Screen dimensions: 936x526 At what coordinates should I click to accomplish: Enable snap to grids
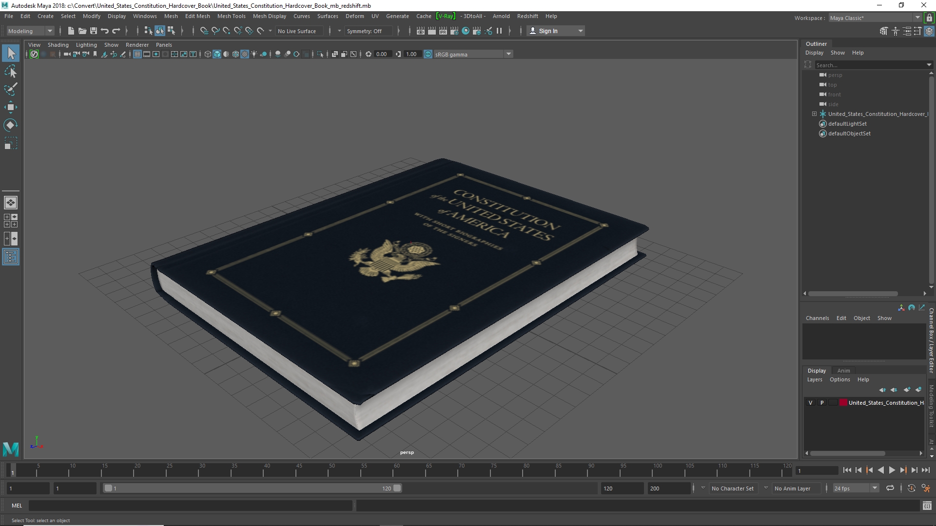tap(204, 31)
